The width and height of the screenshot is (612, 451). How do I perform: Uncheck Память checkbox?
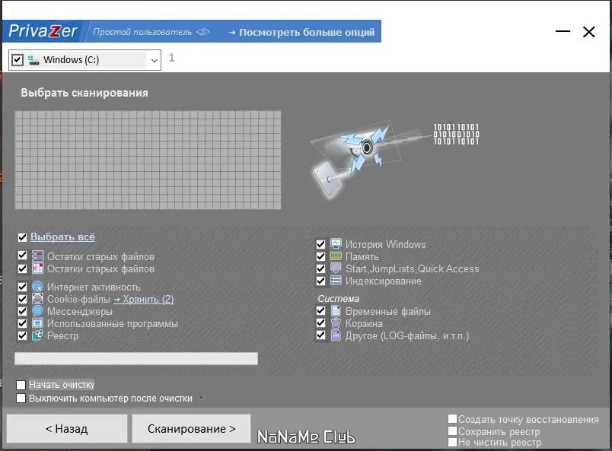pyautogui.click(x=320, y=256)
